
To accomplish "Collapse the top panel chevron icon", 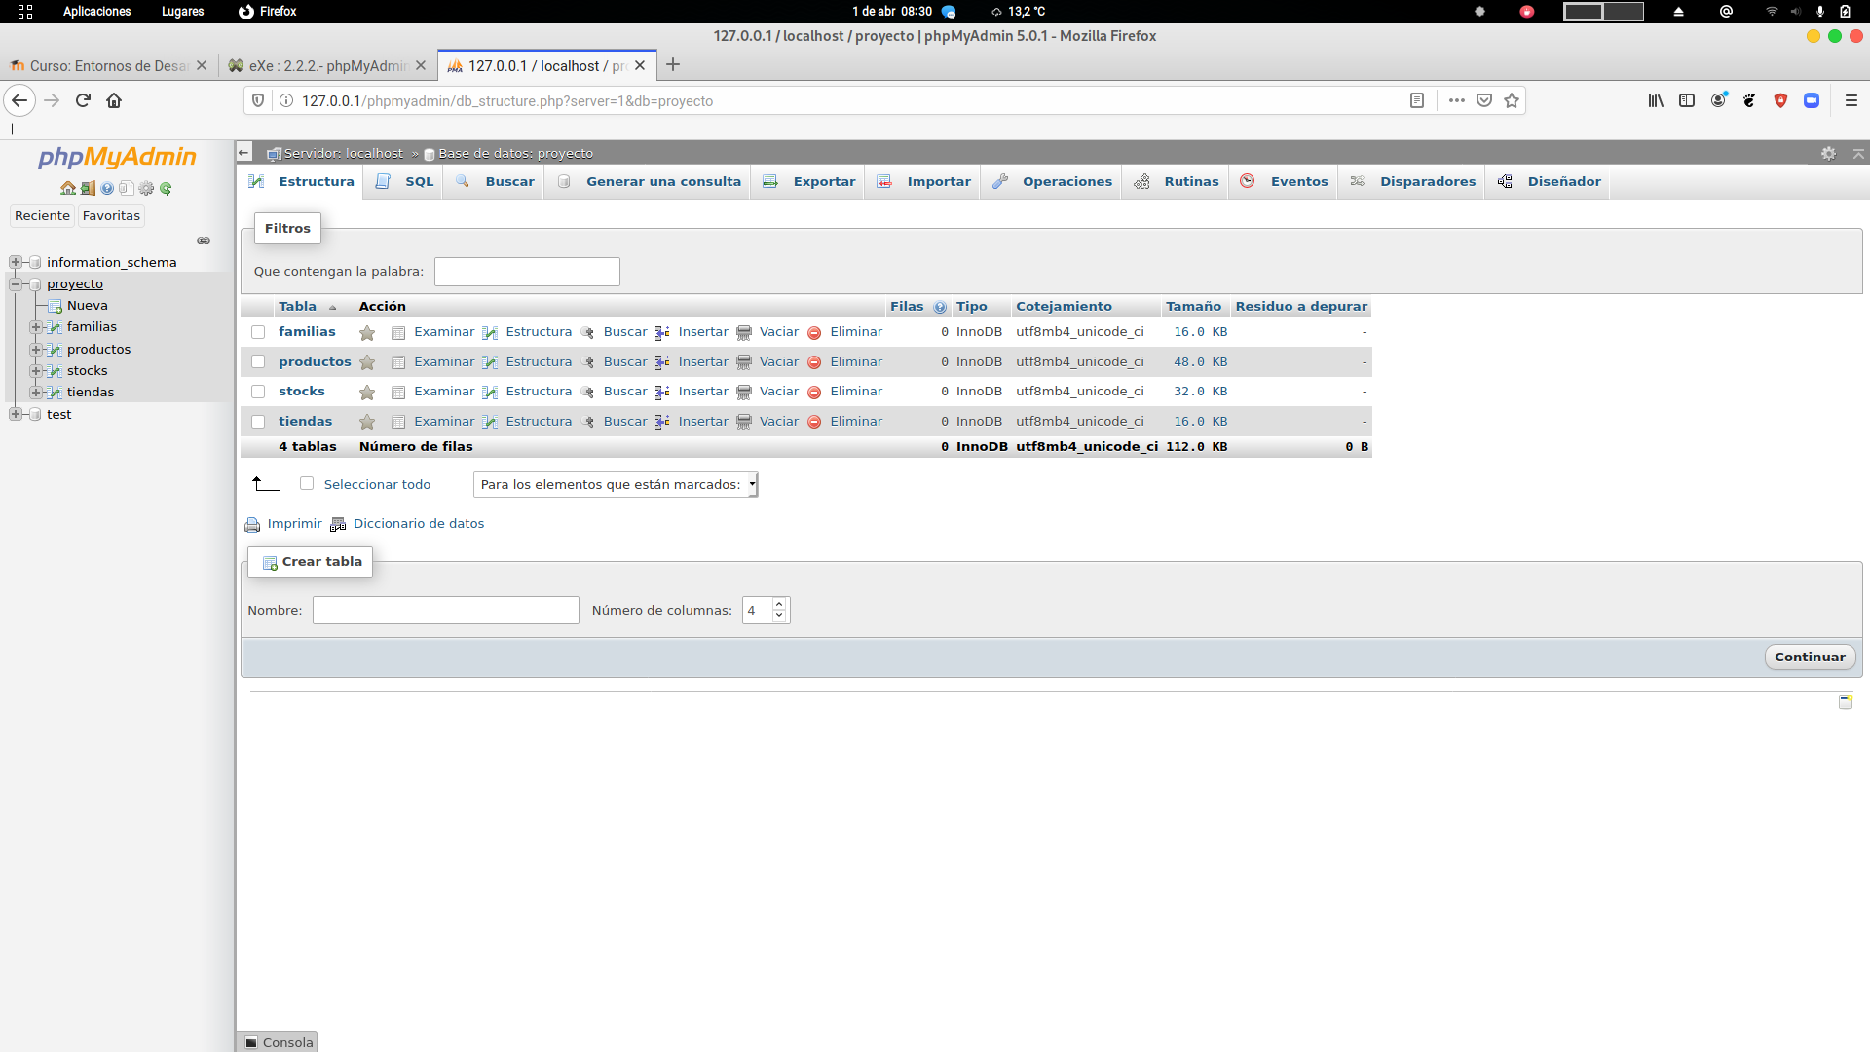I will [x=1858, y=154].
